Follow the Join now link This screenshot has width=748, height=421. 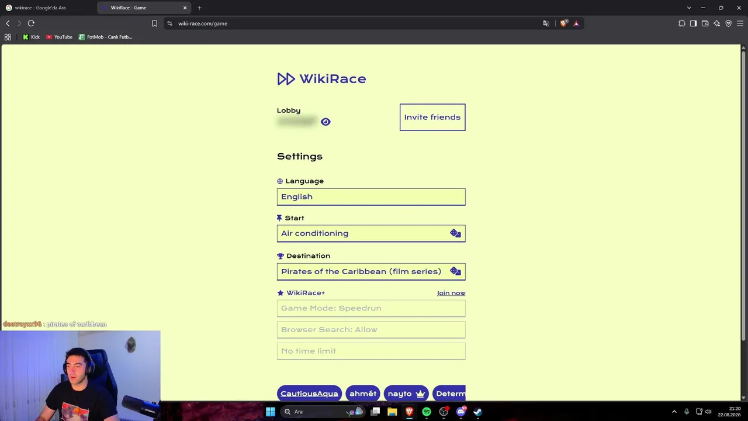tap(451, 293)
